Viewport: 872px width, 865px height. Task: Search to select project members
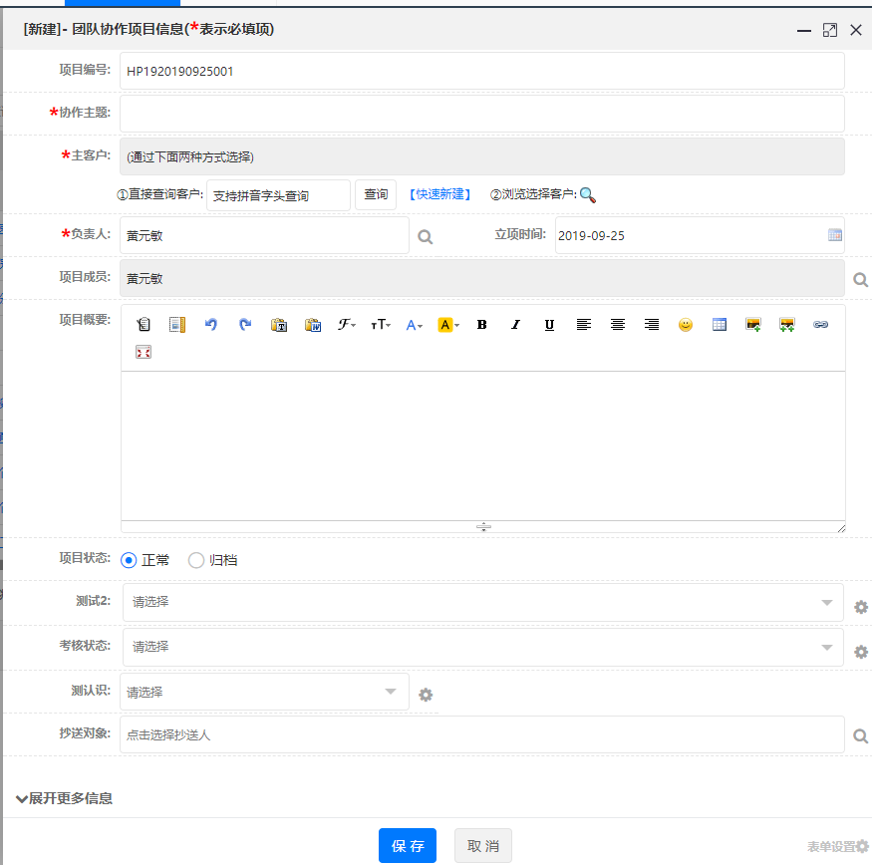click(x=860, y=280)
